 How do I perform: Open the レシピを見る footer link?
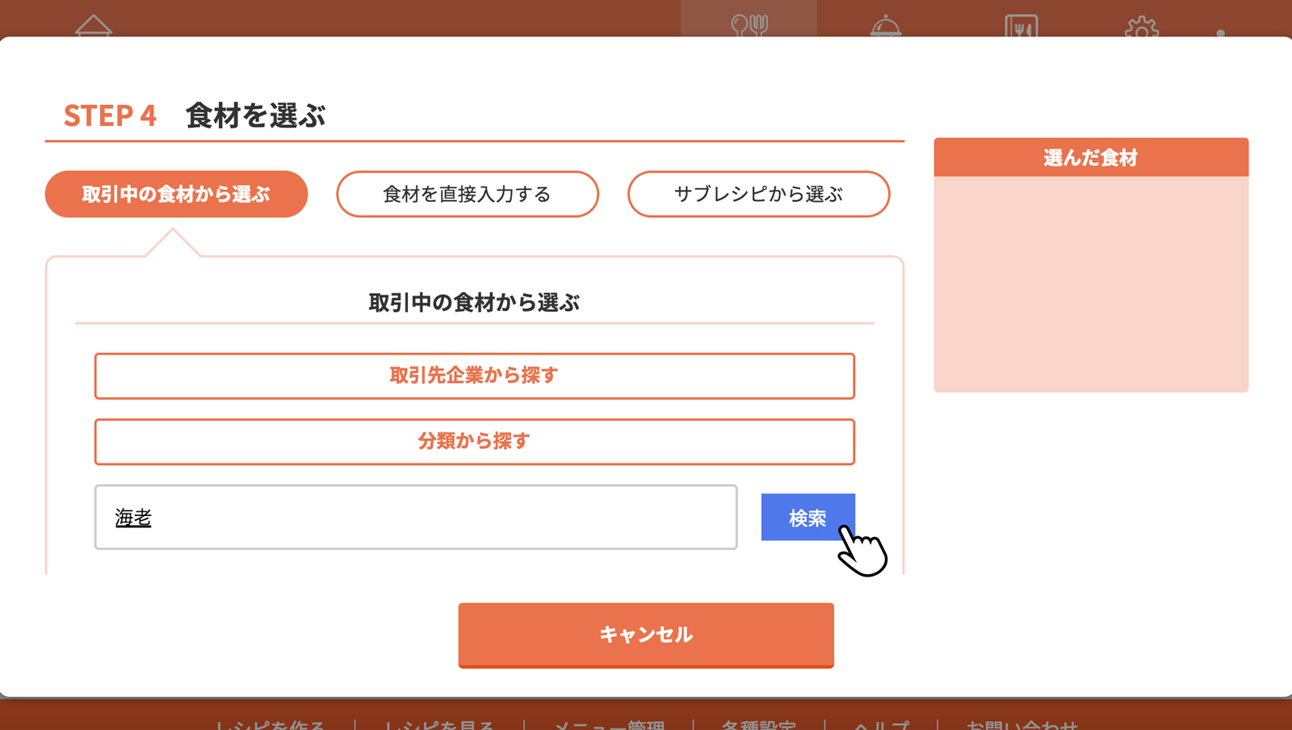[x=438, y=724]
